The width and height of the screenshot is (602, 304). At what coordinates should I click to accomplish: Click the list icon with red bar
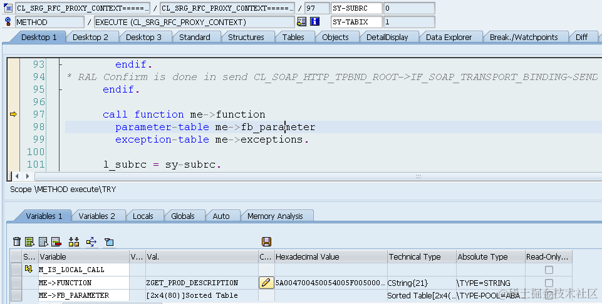[56, 241]
